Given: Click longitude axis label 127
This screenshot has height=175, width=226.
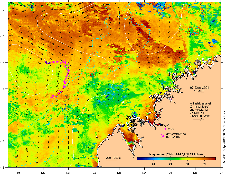Looking at the screenshot, I should point(221,172).
